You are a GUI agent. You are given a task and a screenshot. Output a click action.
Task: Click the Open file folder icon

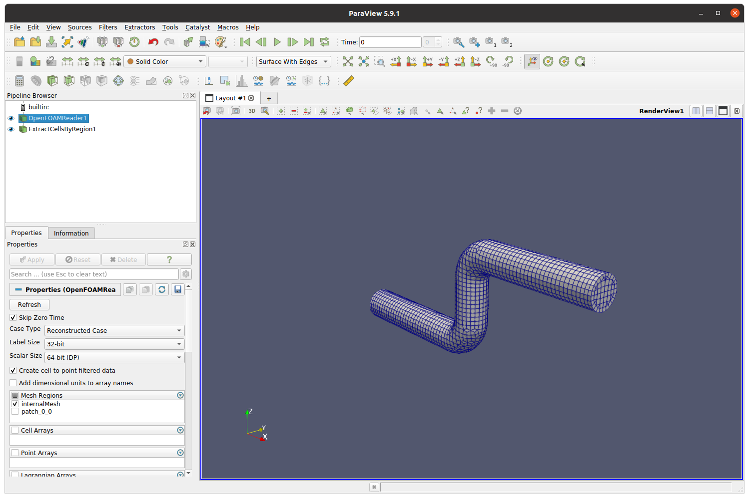19,42
